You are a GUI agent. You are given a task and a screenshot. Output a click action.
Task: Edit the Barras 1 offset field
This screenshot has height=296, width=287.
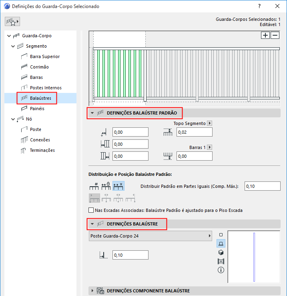point(195,156)
